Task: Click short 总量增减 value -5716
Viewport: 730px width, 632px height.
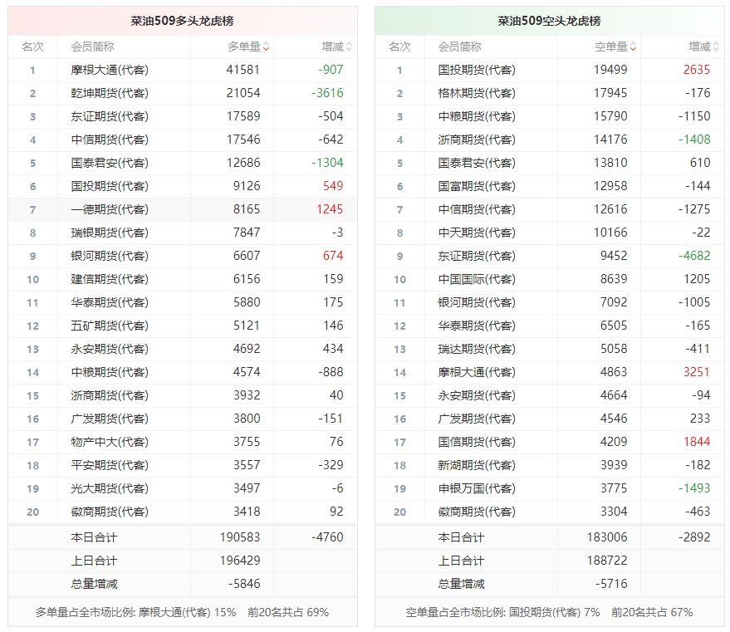Action: [x=611, y=584]
